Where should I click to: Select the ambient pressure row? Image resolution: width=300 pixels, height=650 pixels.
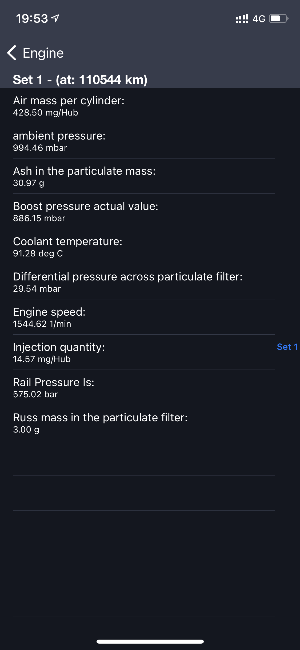(144, 141)
